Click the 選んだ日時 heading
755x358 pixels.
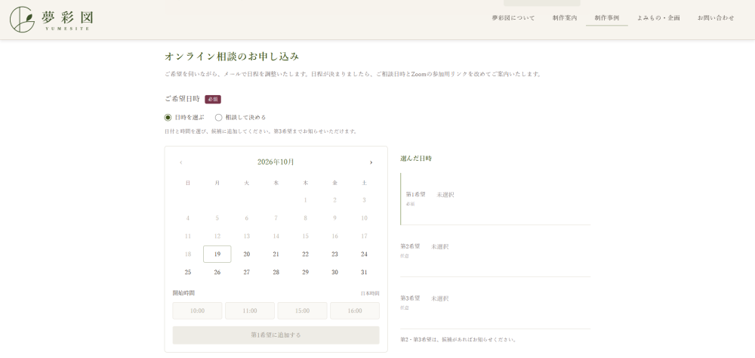[x=416, y=158]
